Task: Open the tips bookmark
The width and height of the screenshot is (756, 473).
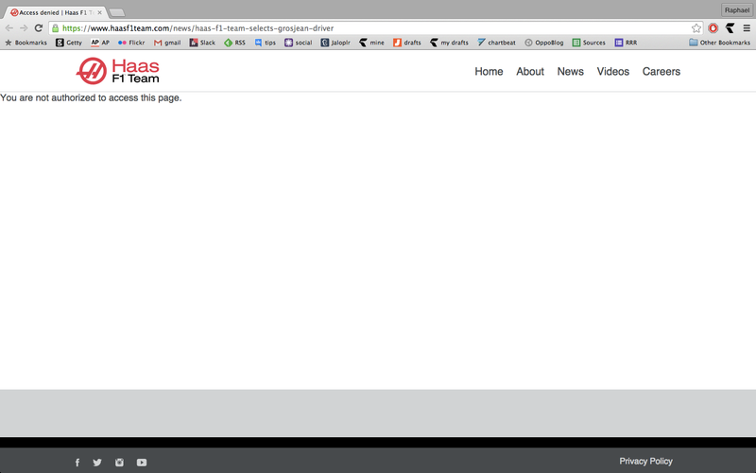Action: click(x=266, y=43)
